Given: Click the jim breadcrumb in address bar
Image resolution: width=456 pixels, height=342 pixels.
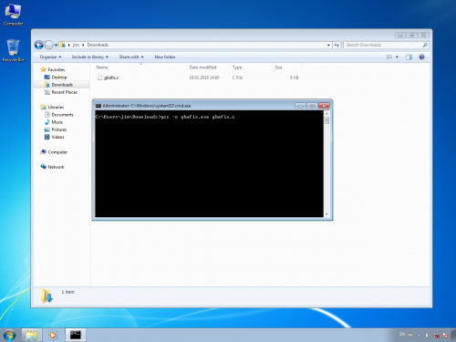Looking at the screenshot, I should coord(76,45).
